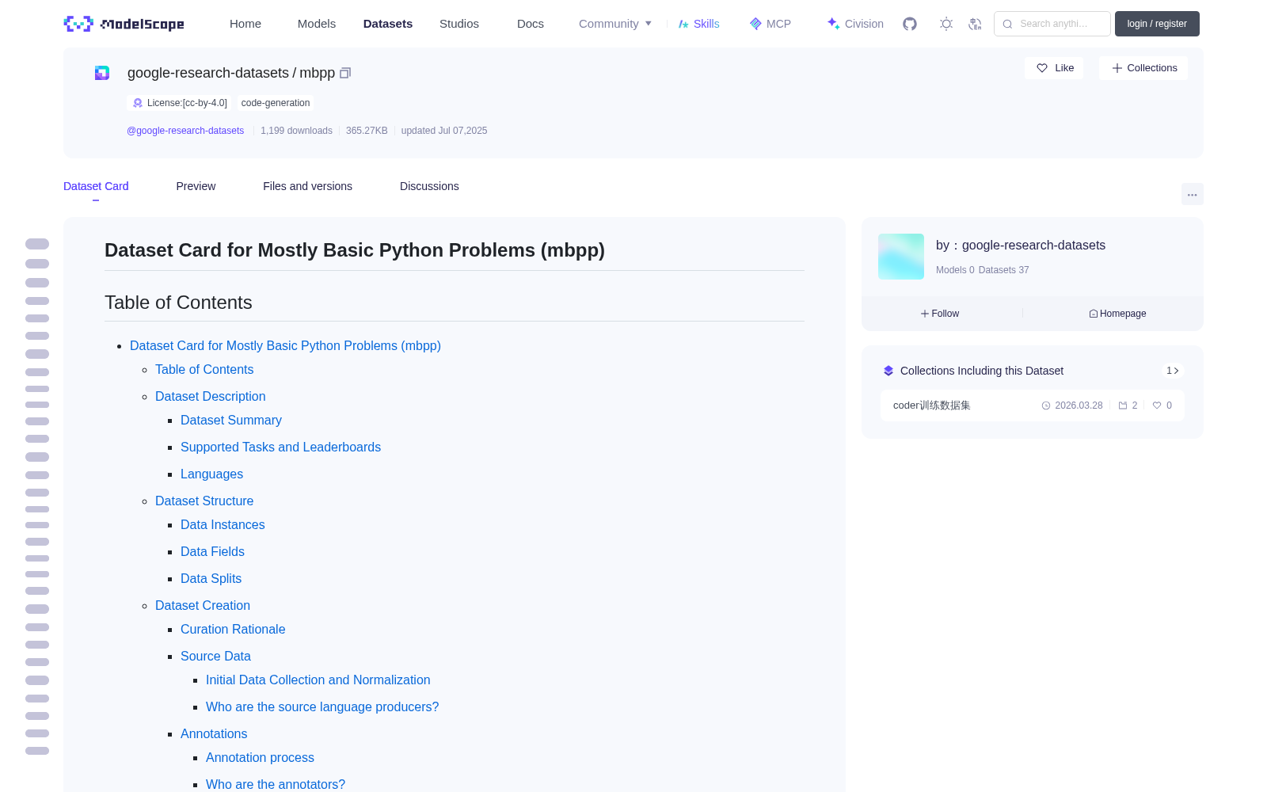Viewport: 1267px width, 792px height.
Task: Visit the owner's Homepage
Action: pyautogui.click(x=1117, y=314)
